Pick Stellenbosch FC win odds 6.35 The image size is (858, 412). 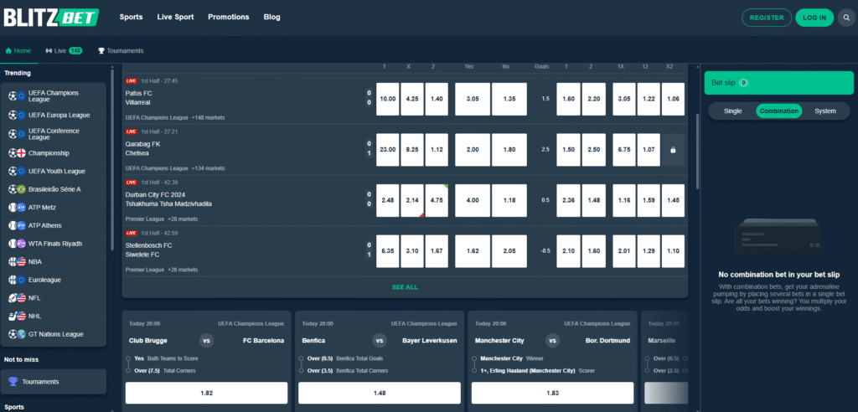click(388, 251)
